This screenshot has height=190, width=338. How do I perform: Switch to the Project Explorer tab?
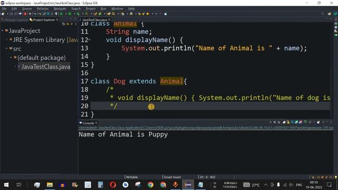(44, 20)
